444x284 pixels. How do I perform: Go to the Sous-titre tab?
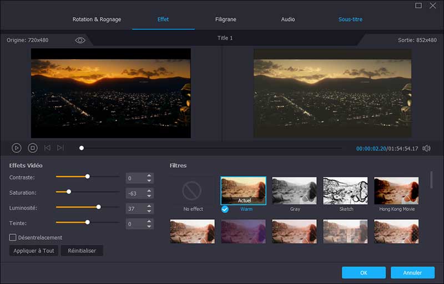(x=350, y=19)
